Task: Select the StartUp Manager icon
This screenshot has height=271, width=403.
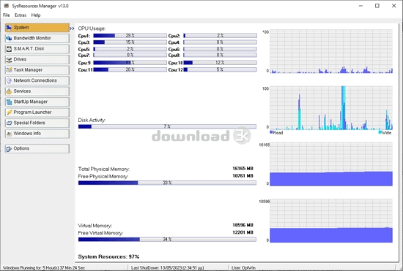Action: click(9, 102)
